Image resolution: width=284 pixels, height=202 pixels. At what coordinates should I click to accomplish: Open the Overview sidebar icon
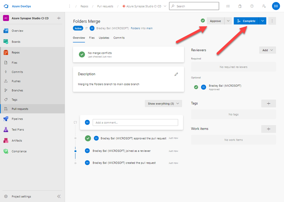click(x=6, y=31)
